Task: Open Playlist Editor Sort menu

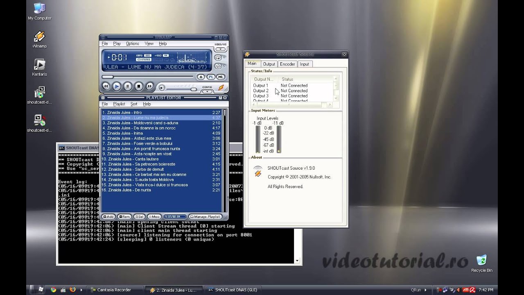Action: point(134,104)
